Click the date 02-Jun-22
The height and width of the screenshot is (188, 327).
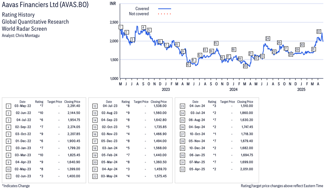tap(23, 113)
